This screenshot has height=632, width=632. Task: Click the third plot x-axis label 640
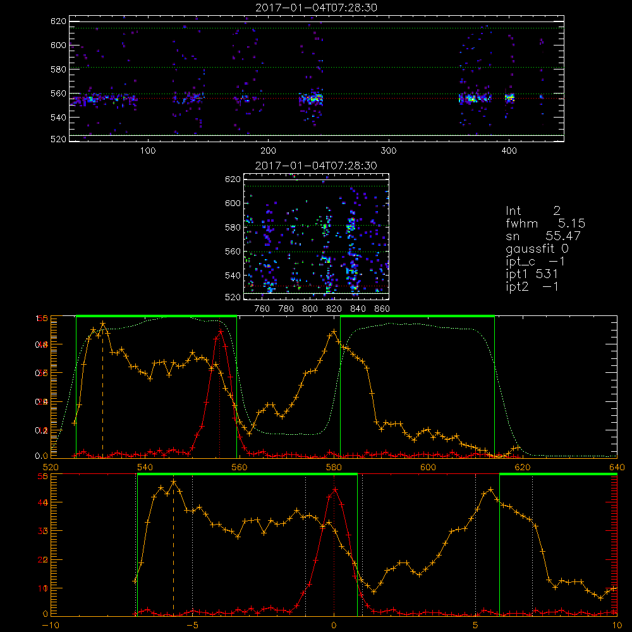click(617, 468)
